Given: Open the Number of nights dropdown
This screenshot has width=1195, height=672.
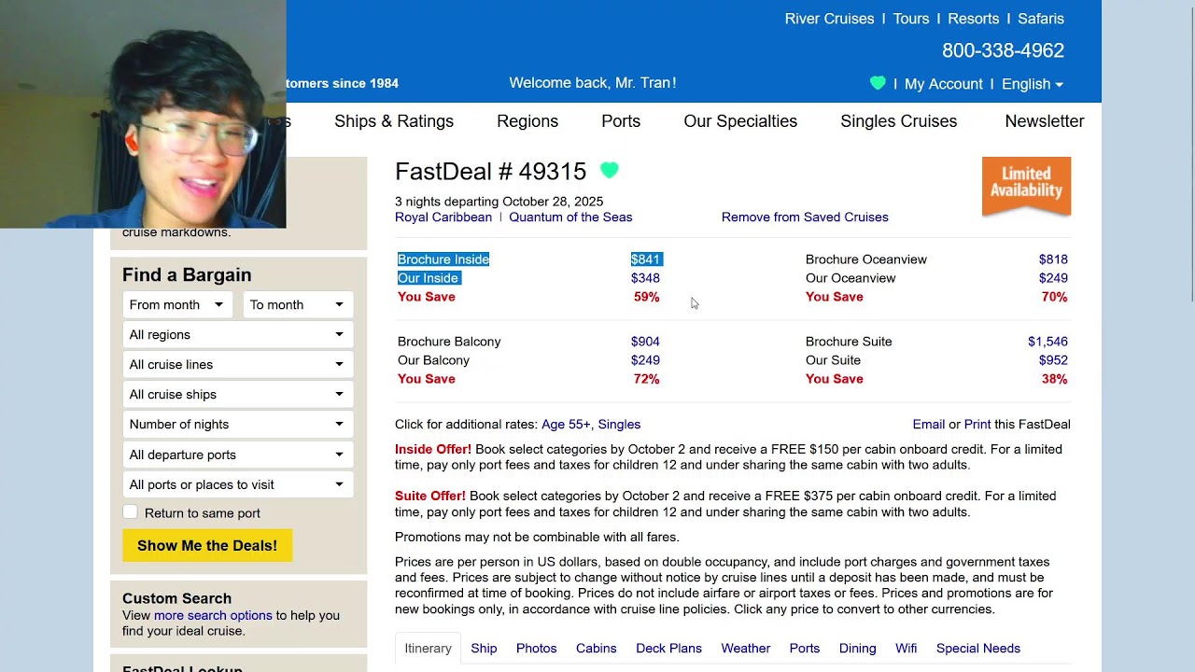Looking at the screenshot, I should pyautogui.click(x=237, y=424).
